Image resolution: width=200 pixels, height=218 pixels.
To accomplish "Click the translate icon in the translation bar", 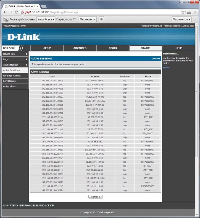I will [6, 19].
